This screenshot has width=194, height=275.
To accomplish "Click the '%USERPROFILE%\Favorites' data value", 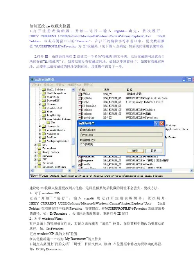I will (x=142, y=118).
